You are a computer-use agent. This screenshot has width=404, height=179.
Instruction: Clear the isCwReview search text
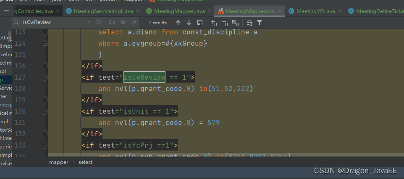[x=89, y=22]
